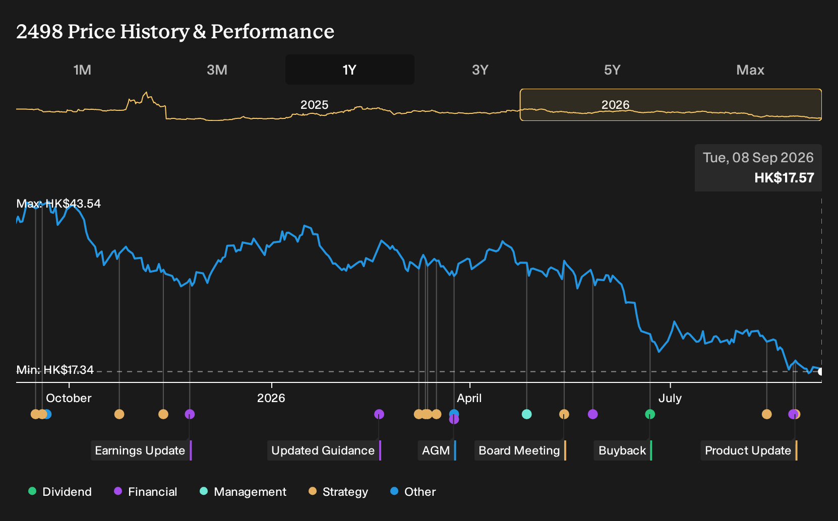Toggle the Management legend filter
The image size is (838, 521).
click(x=243, y=492)
